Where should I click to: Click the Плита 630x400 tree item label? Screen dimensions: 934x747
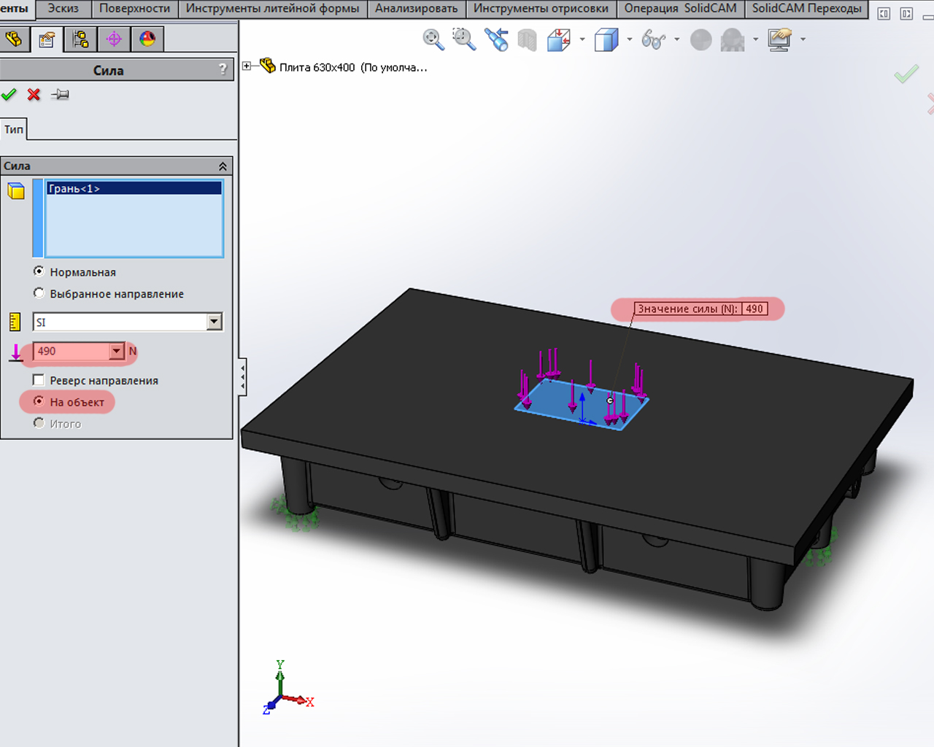(x=353, y=67)
